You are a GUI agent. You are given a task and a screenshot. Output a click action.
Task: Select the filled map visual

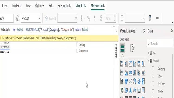126,90
